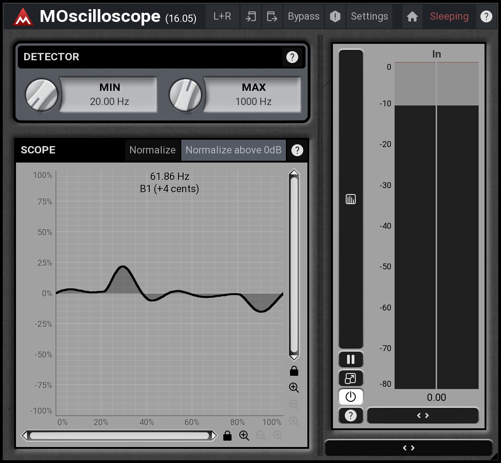Click the horizontal zoom reset magnifier
This screenshot has height=463, width=501.
278,436
